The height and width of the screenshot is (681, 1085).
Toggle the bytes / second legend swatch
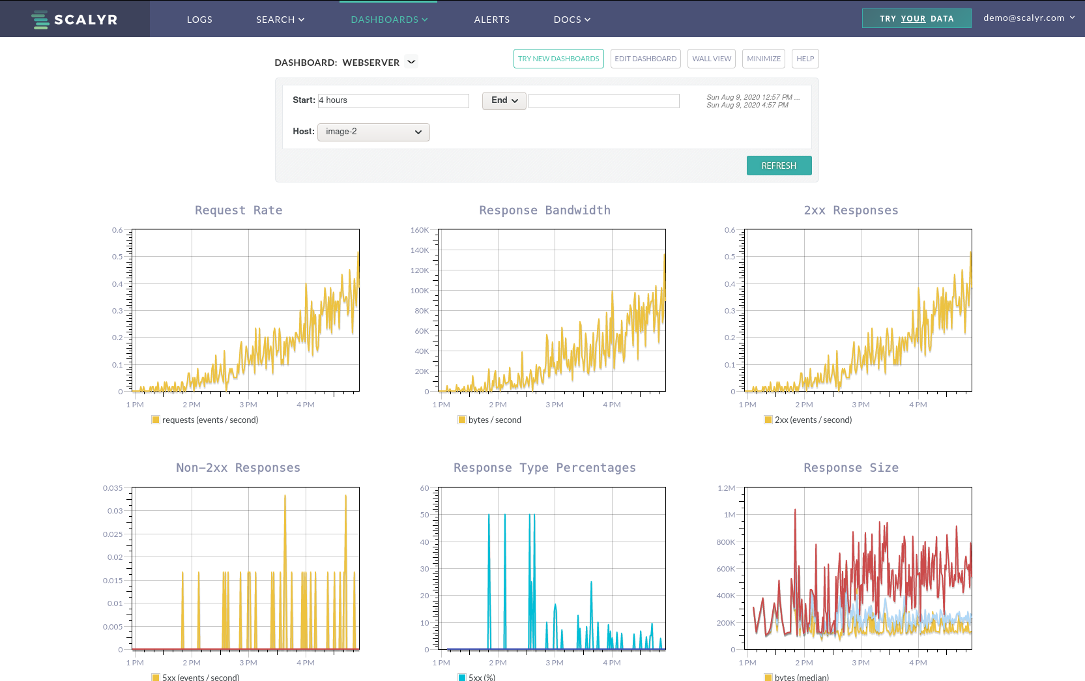point(462,420)
